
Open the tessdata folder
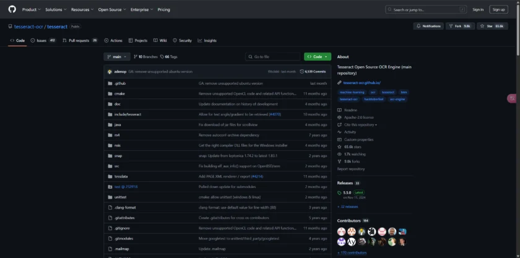[x=121, y=176]
